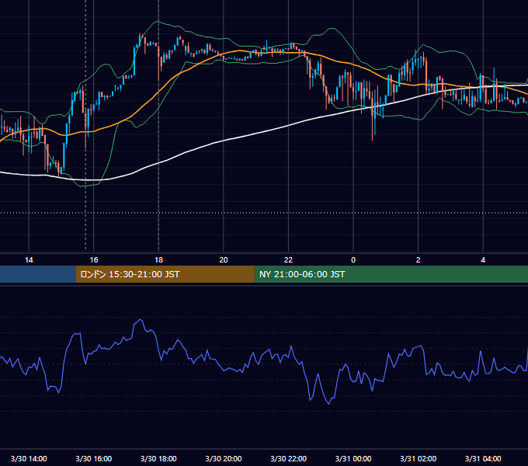Click the horizontal dotted price level line
The height and width of the screenshot is (466, 528).
click(264, 213)
